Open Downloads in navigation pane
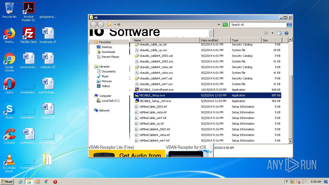This screenshot has height=185, width=329. tap(108, 52)
